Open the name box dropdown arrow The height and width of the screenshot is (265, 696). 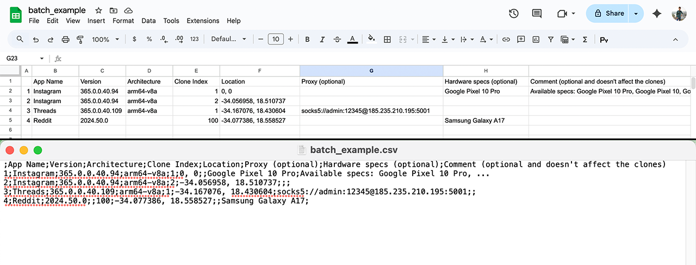pos(42,58)
